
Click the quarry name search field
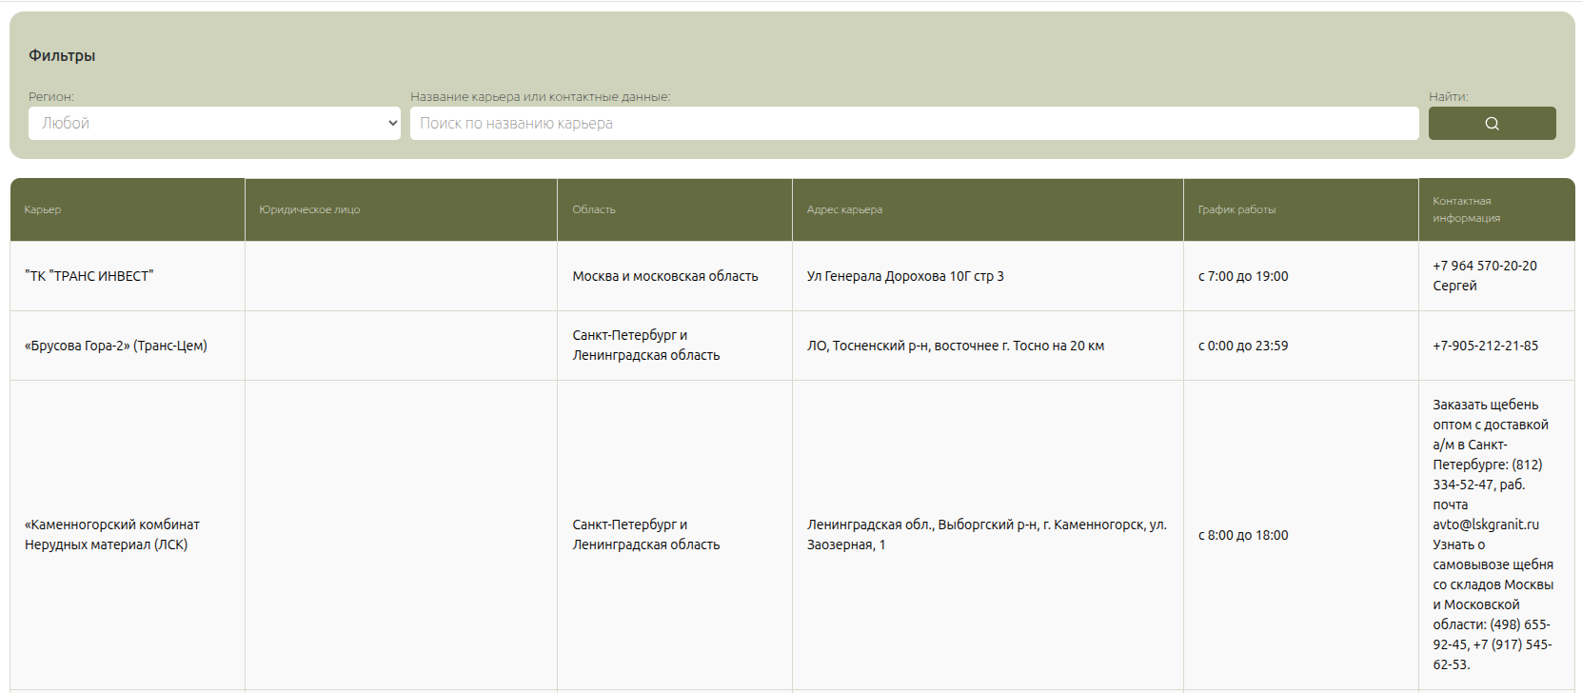click(x=914, y=124)
